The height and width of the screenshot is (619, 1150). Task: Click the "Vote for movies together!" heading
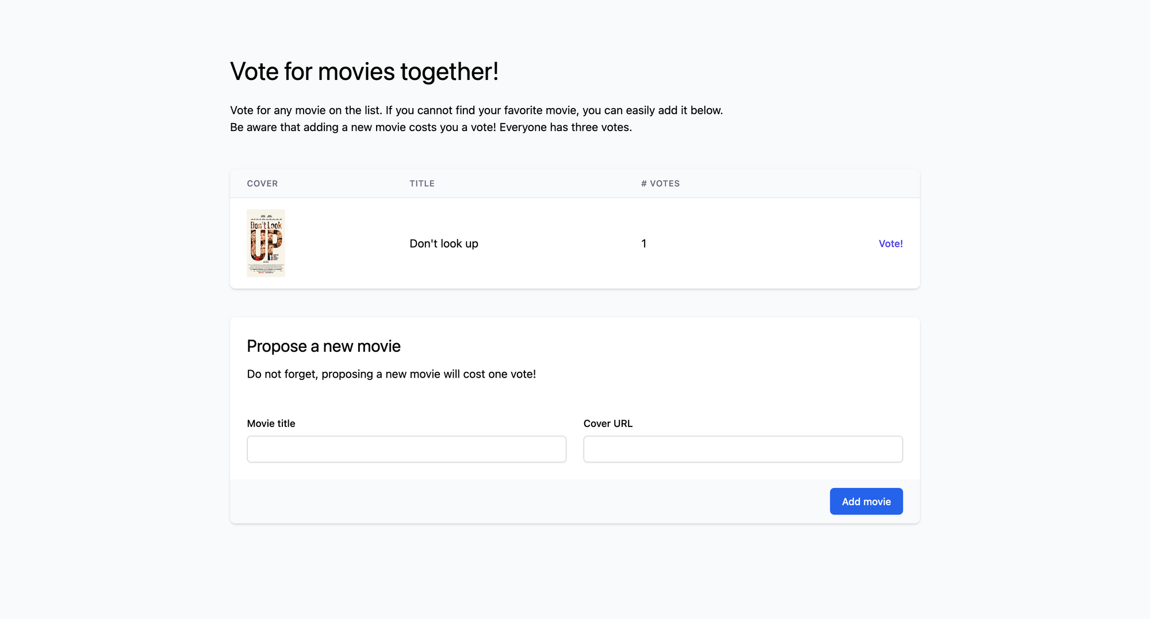coord(364,72)
